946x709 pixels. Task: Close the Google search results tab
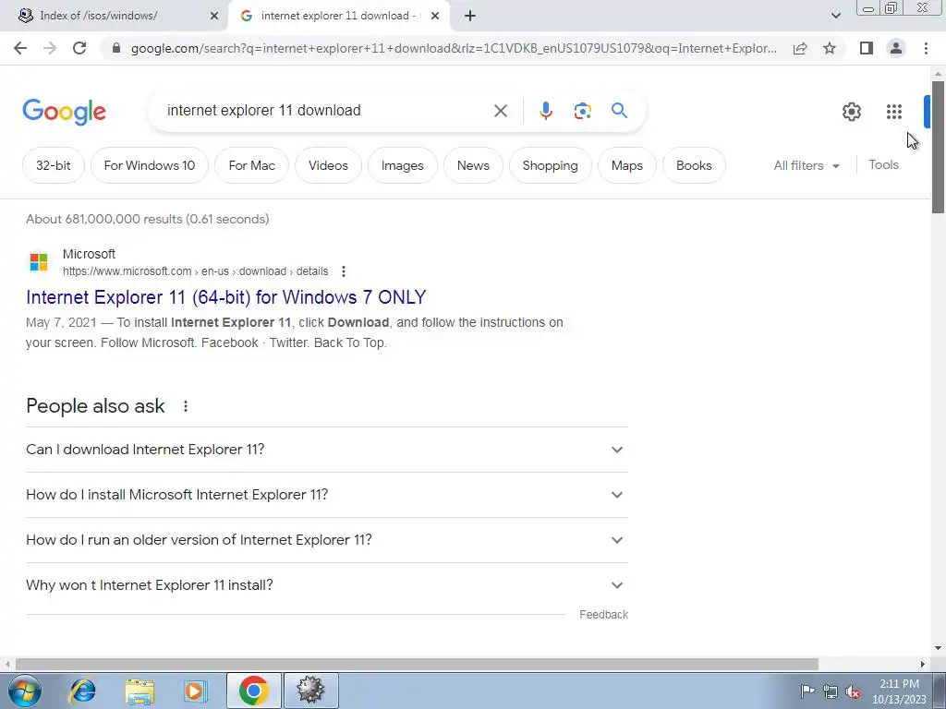pyautogui.click(x=435, y=16)
